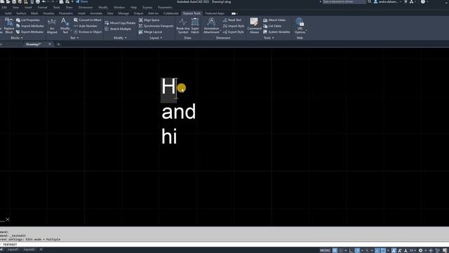The image size is (449, 253).
Task: Add a new drawing tab
Action: click(x=58, y=44)
